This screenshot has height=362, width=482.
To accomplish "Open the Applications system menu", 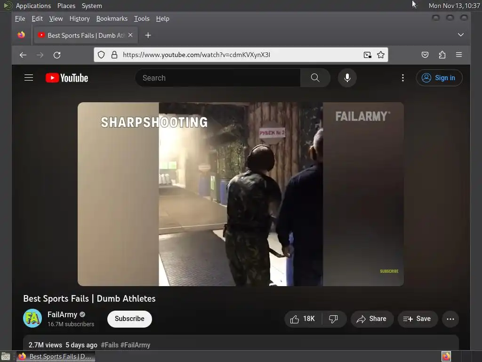I will tap(33, 6).
